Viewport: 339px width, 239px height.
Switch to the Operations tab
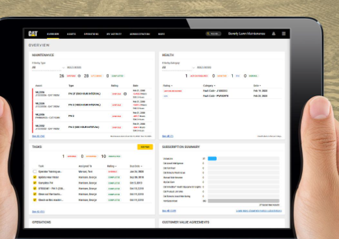91,34
